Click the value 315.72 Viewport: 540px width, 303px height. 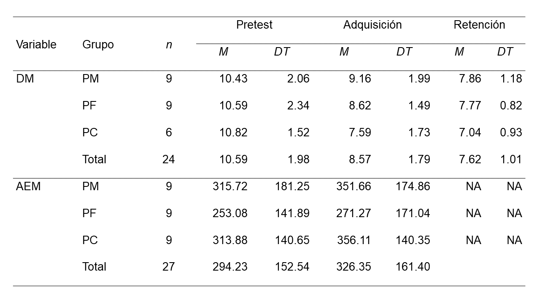pos(230,186)
